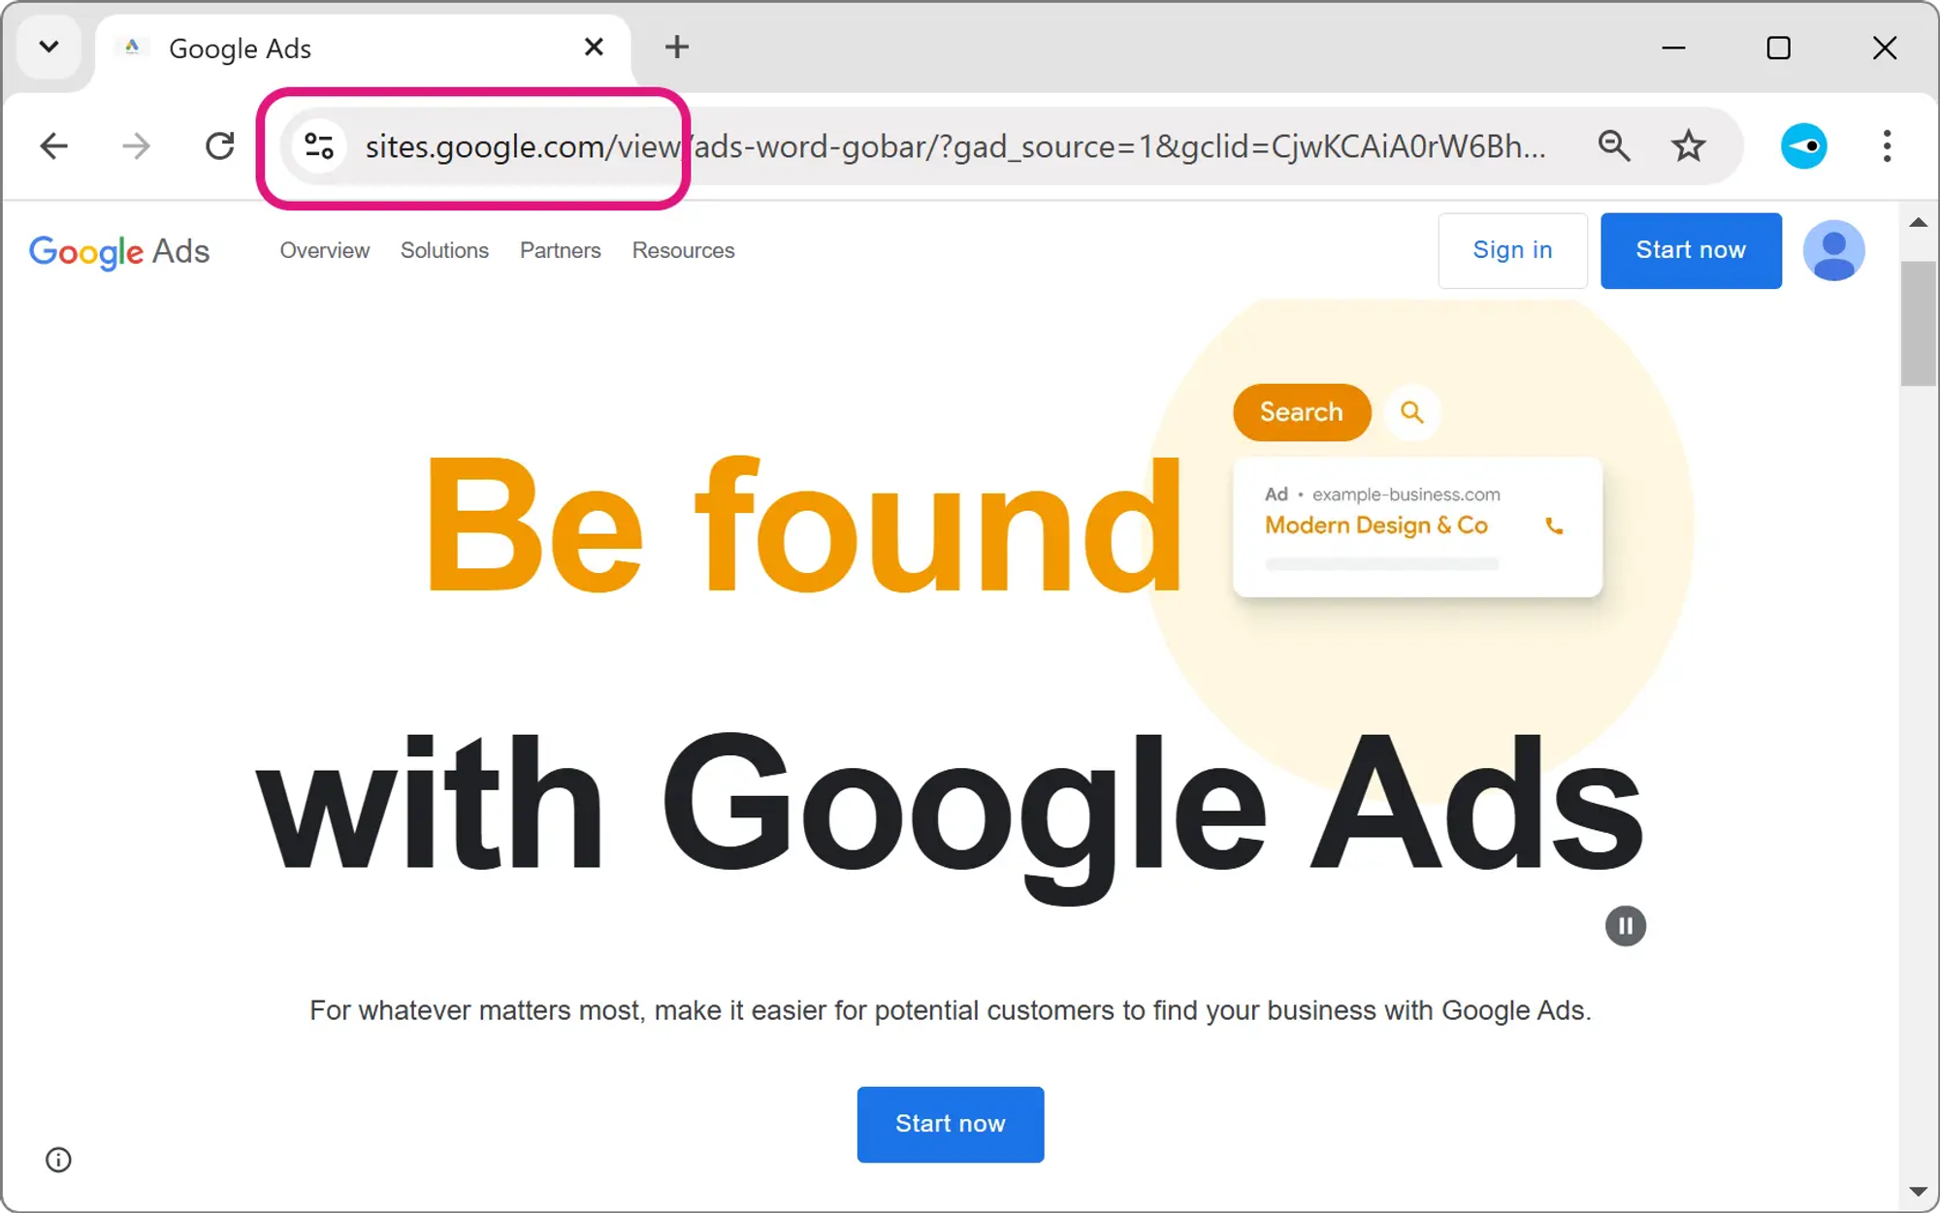This screenshot has width=1940, height=1213.
Task: Click the bookmark star icon
Action: click(x=1690, y=146)
